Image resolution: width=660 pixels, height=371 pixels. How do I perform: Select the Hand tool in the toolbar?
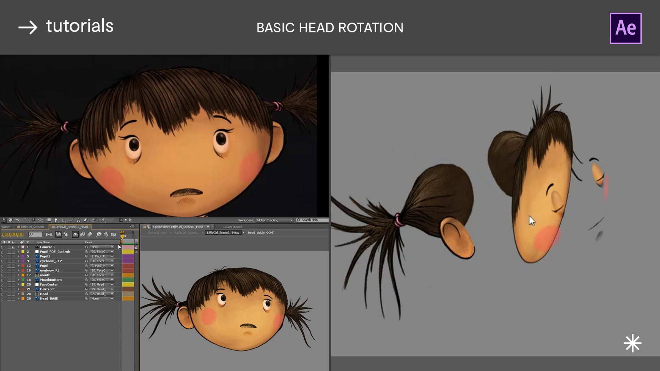point(10,220)
